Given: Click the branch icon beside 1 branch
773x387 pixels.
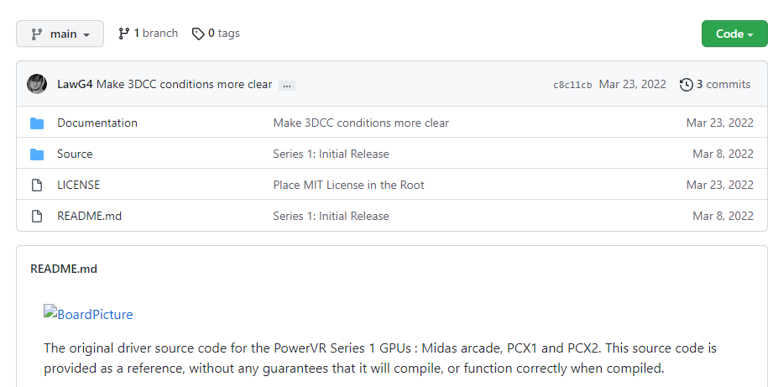Looking at the screenshot, I should [124, 34].
